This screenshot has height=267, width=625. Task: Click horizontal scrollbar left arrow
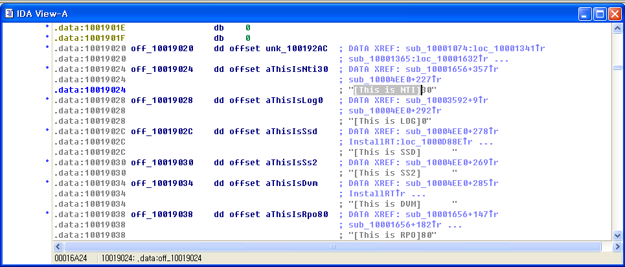pos(58,247)
